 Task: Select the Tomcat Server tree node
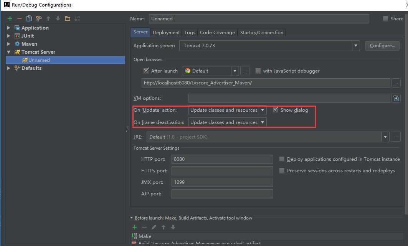pos(38,52)
